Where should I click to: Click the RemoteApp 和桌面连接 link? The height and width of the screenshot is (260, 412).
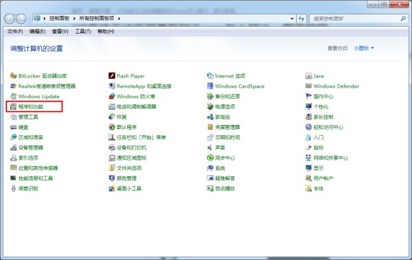click(x=144, y=86)
